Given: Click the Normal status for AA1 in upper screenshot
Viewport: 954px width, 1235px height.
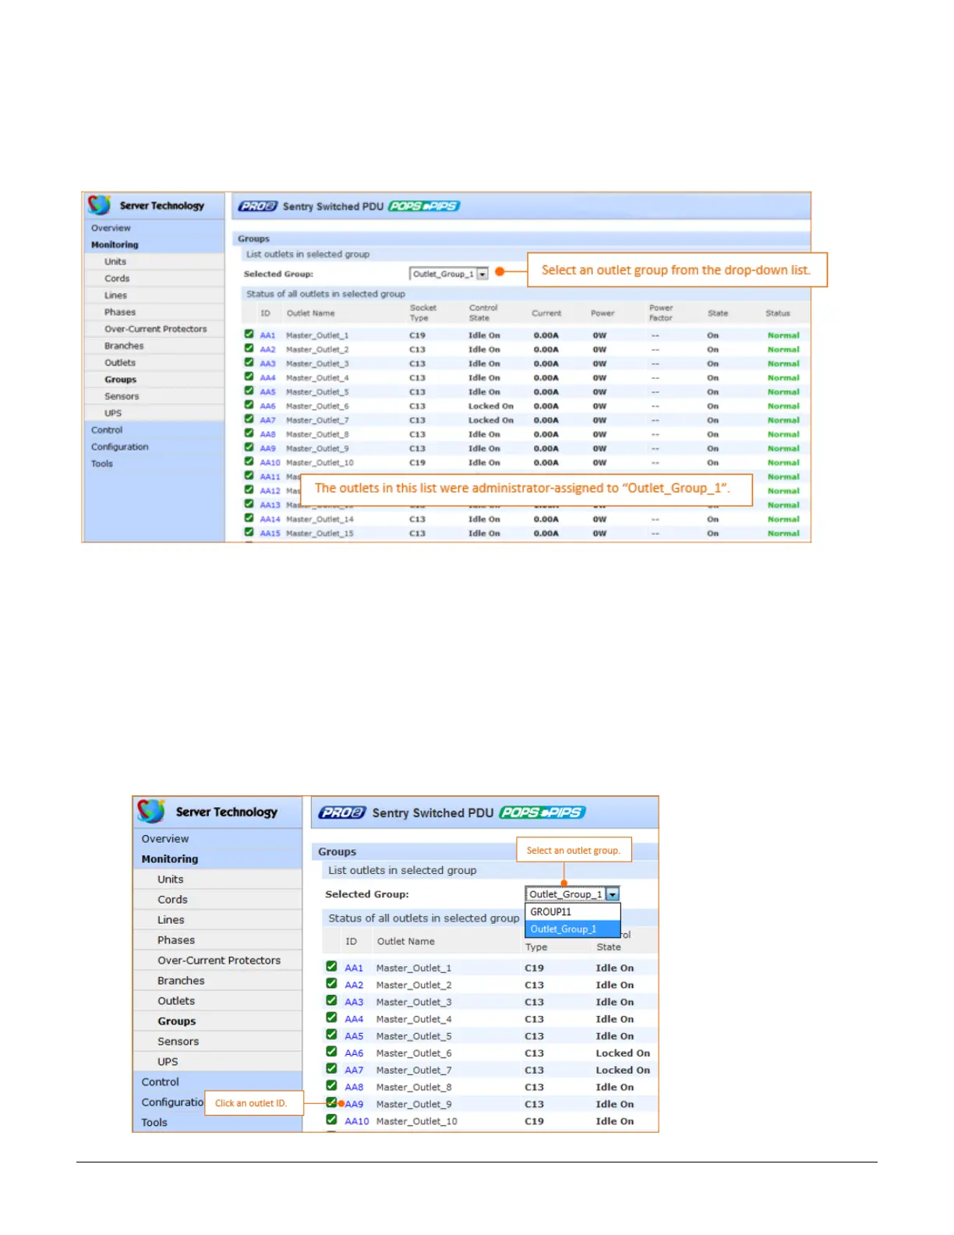Looking at the screenshot, I should click(783, 335).
